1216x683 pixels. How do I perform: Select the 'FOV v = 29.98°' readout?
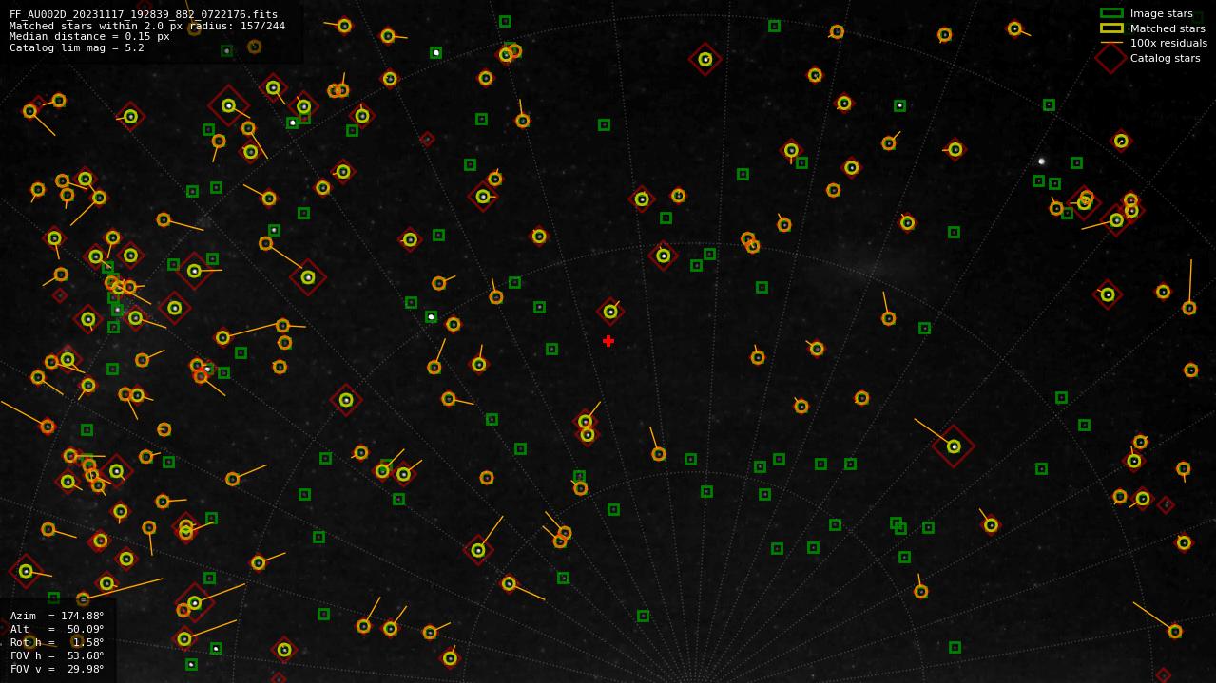click(57, 669)
